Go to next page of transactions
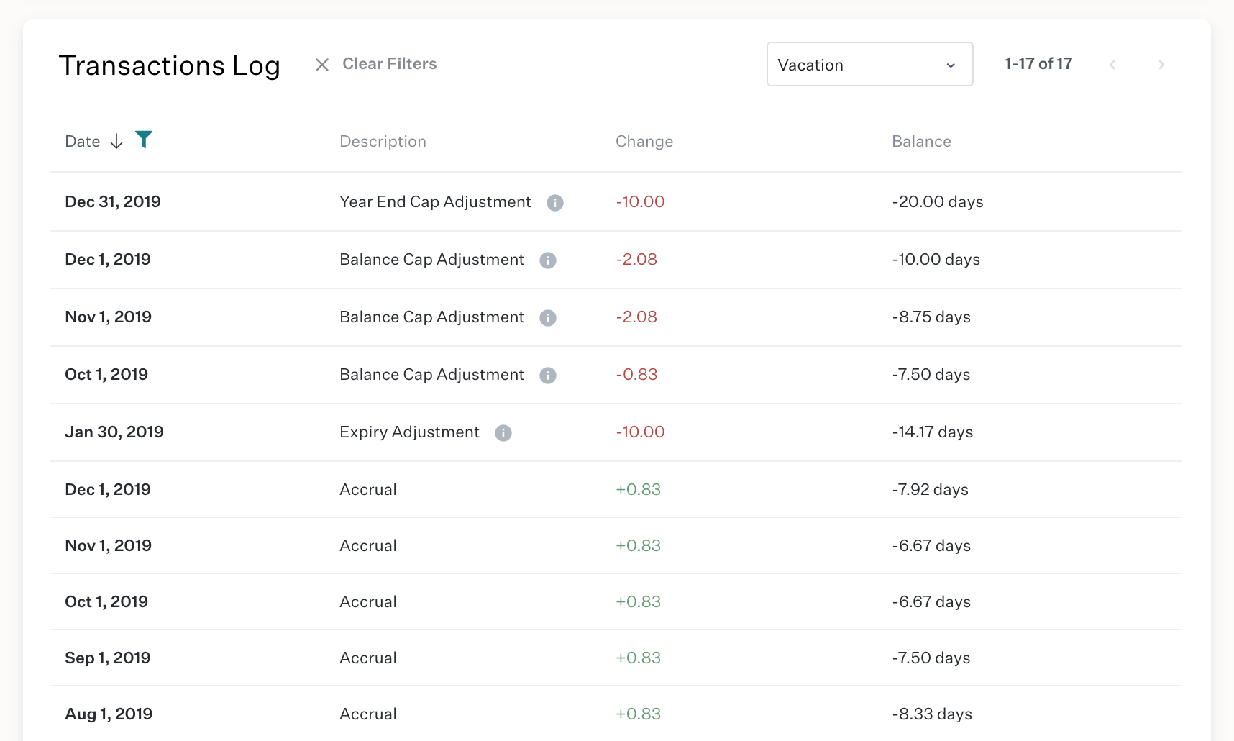Screen dimensions: 1234x741 click(1161, 65)
